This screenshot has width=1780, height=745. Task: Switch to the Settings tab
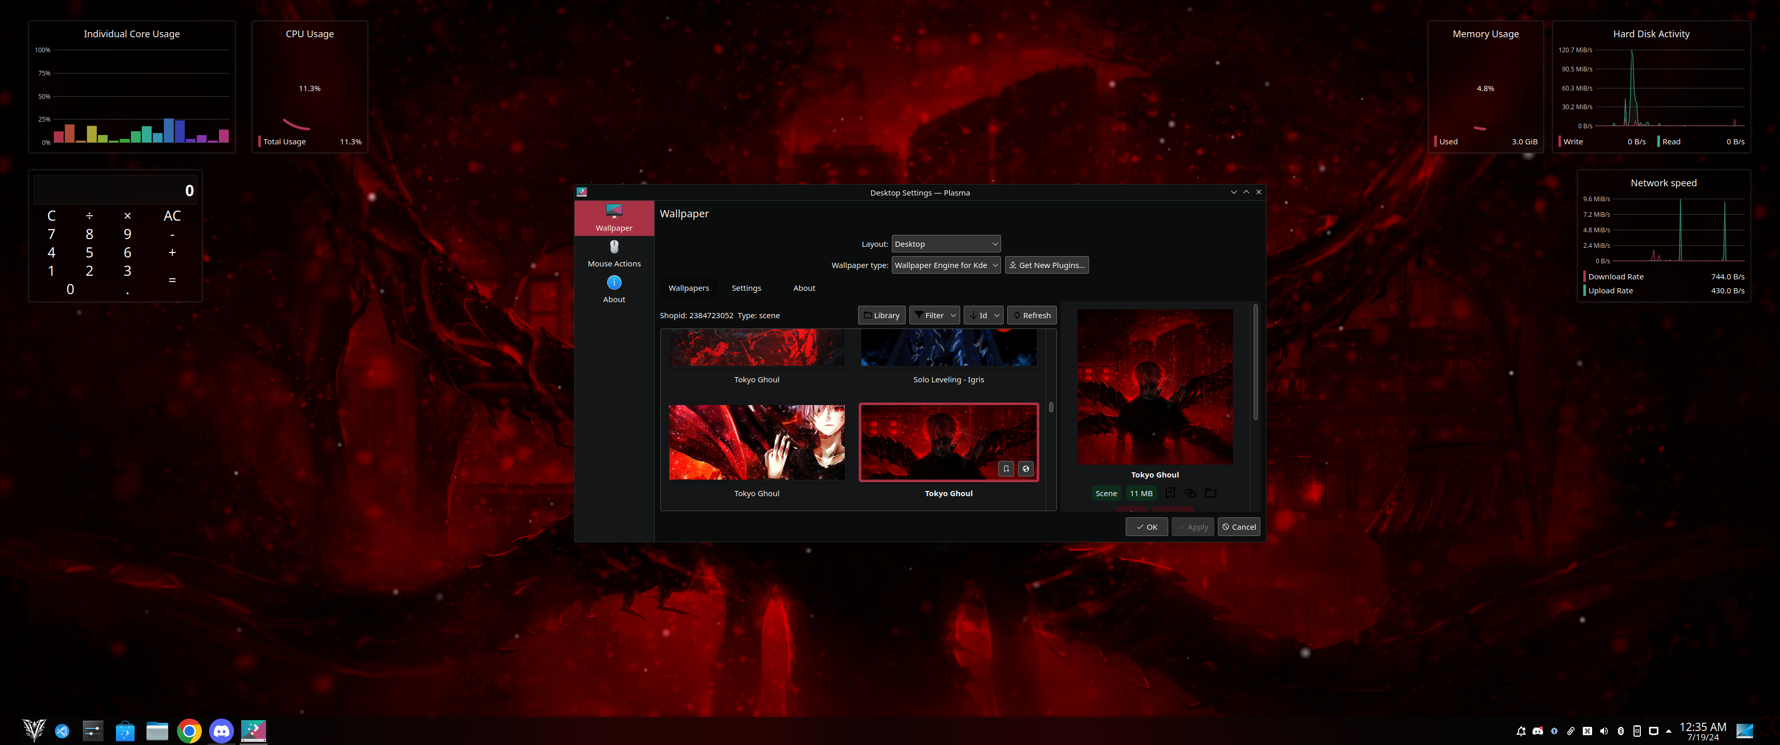tap(745, 288)
